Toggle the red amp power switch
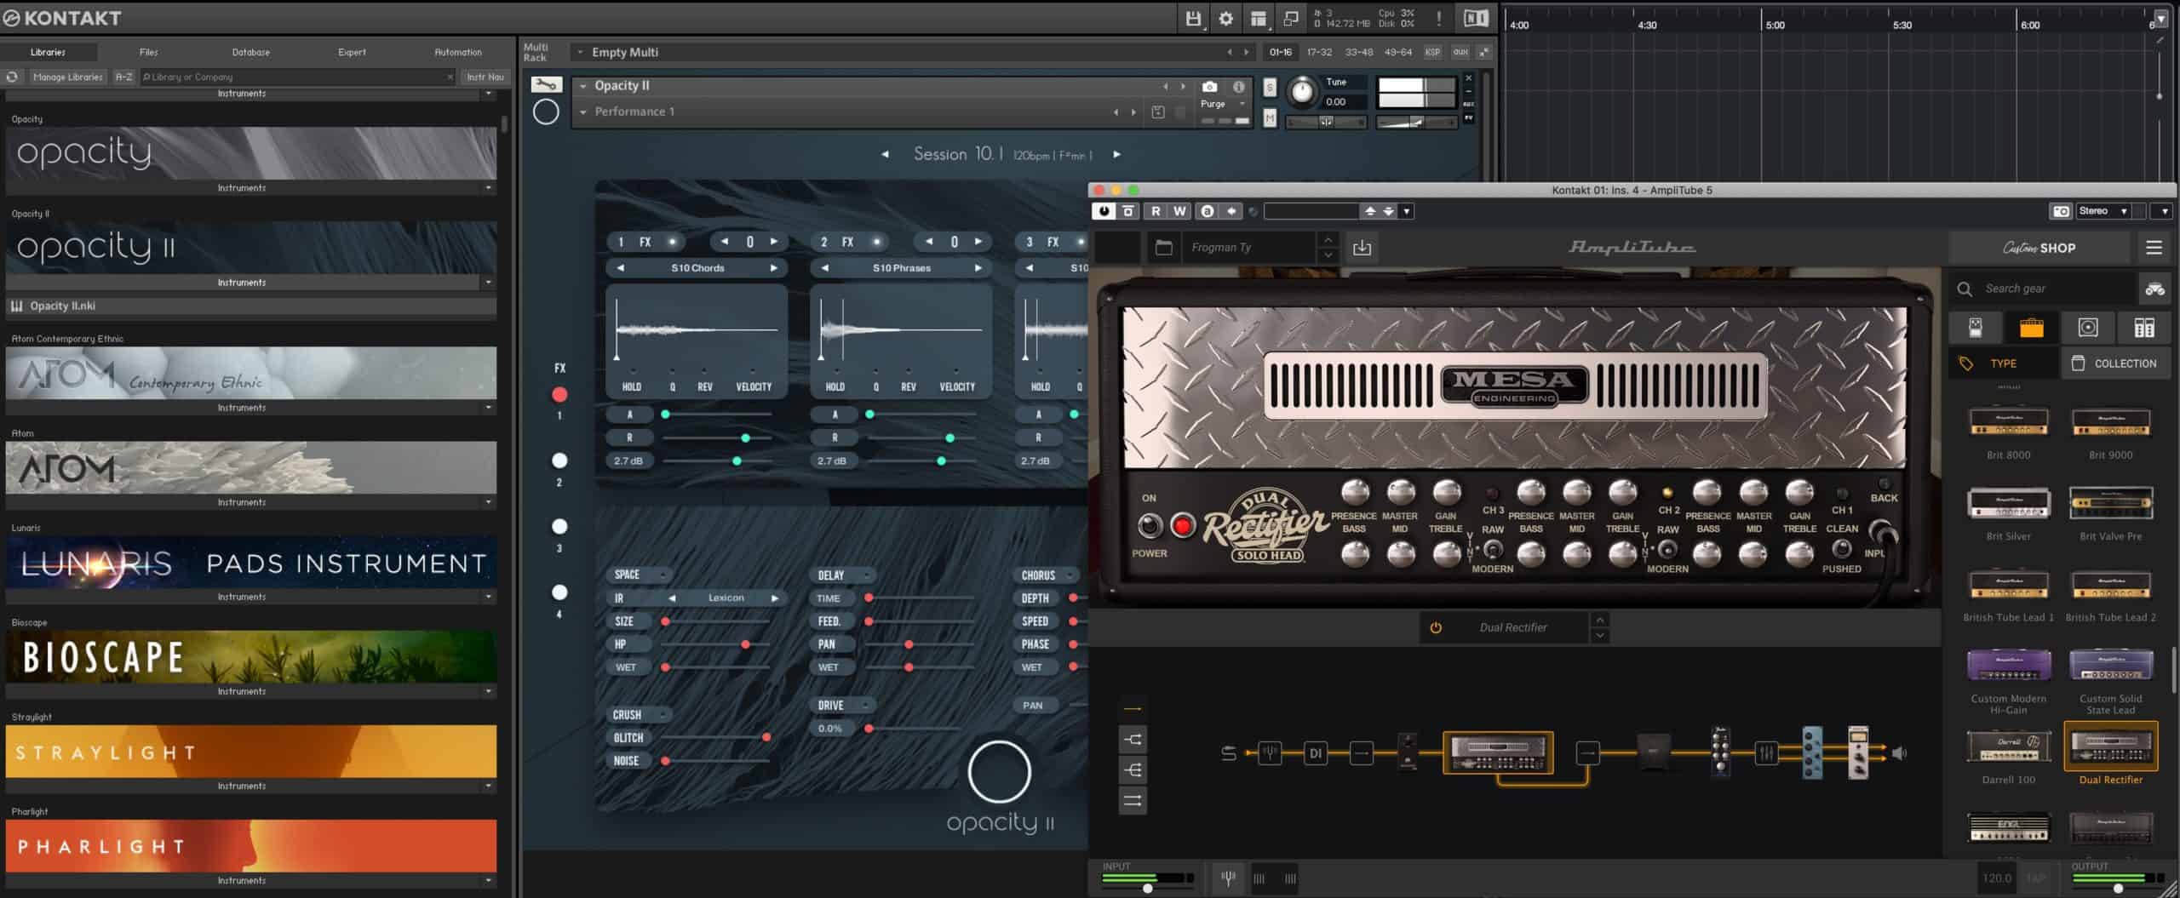 pos(1182,526)
